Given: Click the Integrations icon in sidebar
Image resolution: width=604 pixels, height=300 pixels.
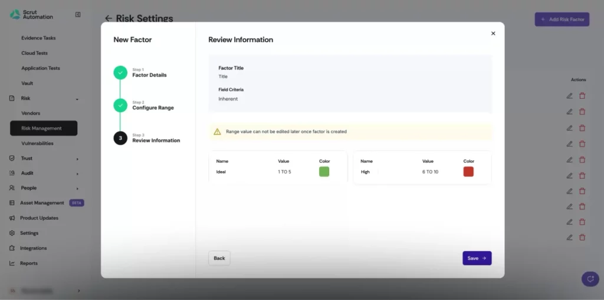Looking at the screenshot, I should pyautogui.click(x=12, y=248).
